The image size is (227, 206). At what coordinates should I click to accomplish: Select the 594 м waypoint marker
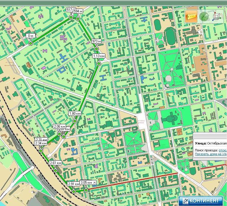point(78,19)
